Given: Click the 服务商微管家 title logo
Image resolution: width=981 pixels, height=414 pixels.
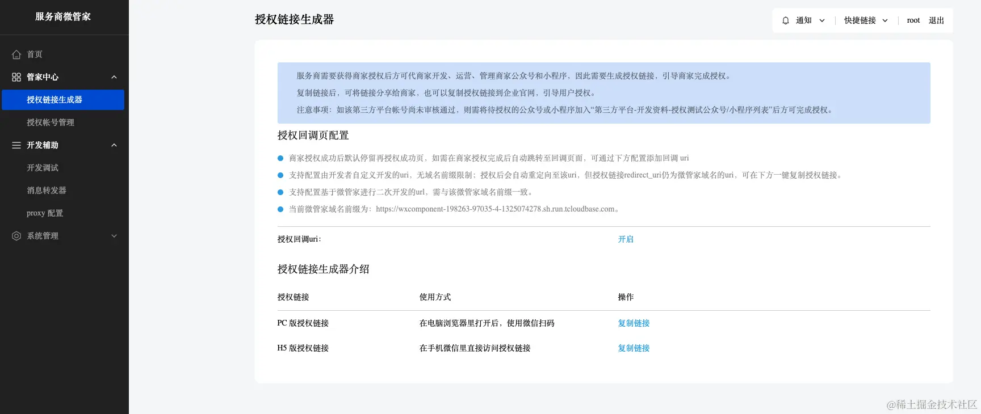Looking at the screenshot, I should 63,17.
